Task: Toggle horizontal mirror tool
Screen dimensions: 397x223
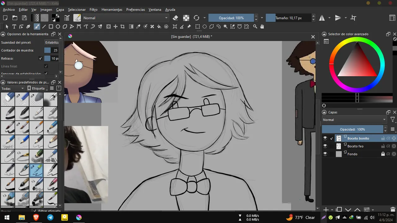Action: click(x=322, y=18)
